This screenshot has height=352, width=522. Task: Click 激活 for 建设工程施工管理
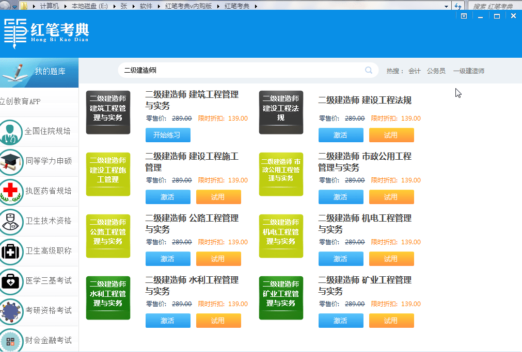[x=168, y=197]
